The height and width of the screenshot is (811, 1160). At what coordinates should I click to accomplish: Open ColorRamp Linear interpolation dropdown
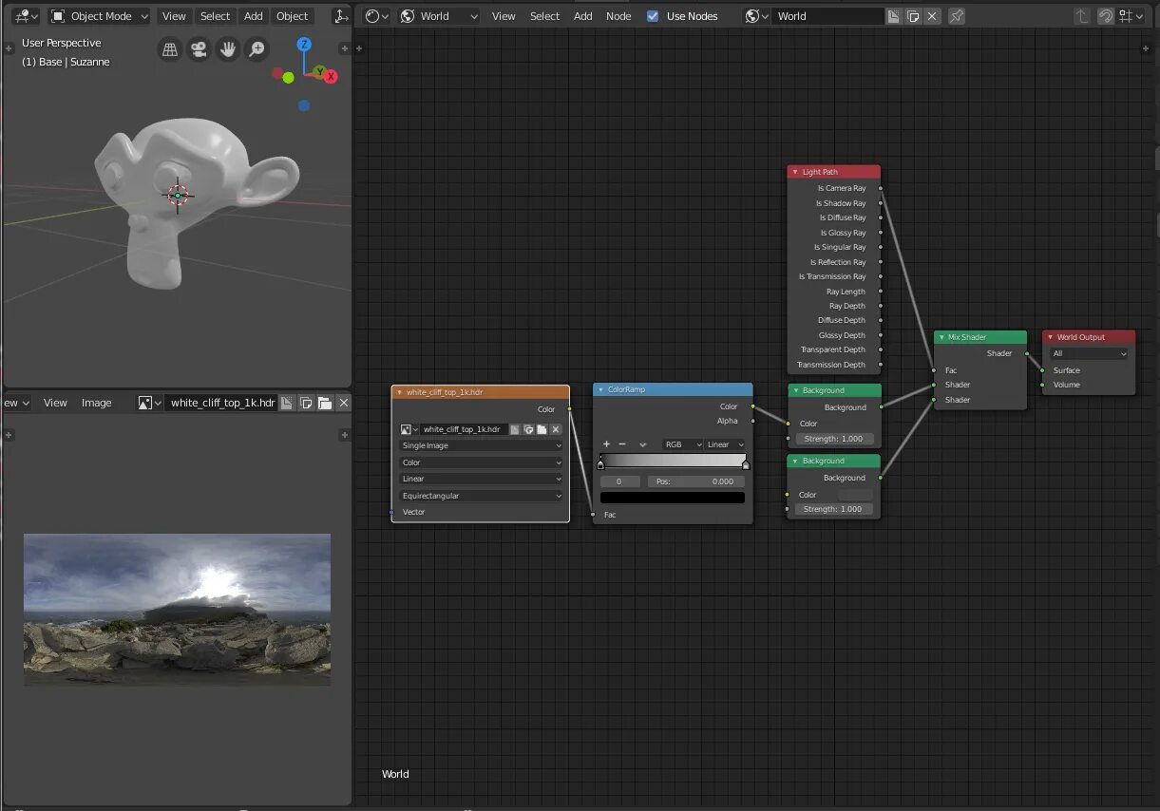726,444
